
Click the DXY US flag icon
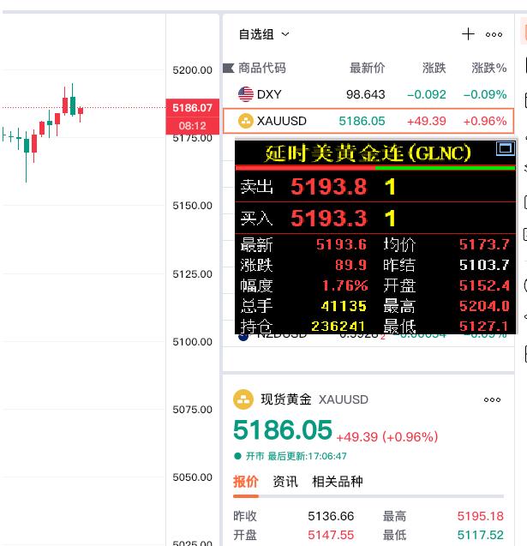click(245, 94)
